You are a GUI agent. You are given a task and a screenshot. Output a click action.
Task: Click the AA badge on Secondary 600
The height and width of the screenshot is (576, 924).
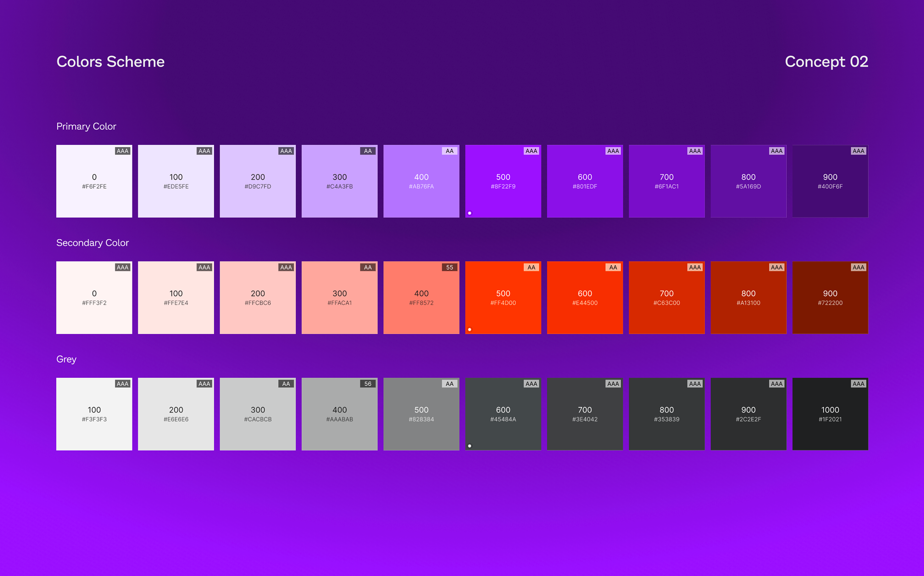coord(613,267)
